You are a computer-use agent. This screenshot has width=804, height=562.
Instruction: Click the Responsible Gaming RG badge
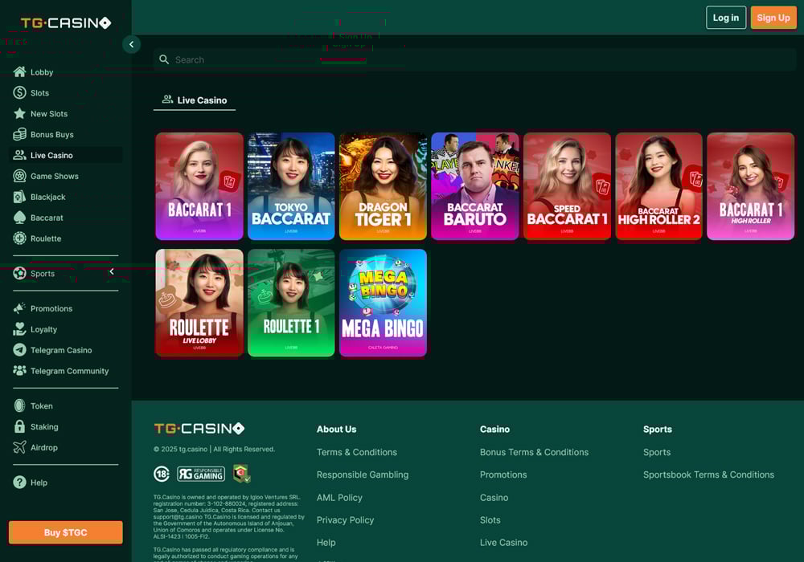201,474
